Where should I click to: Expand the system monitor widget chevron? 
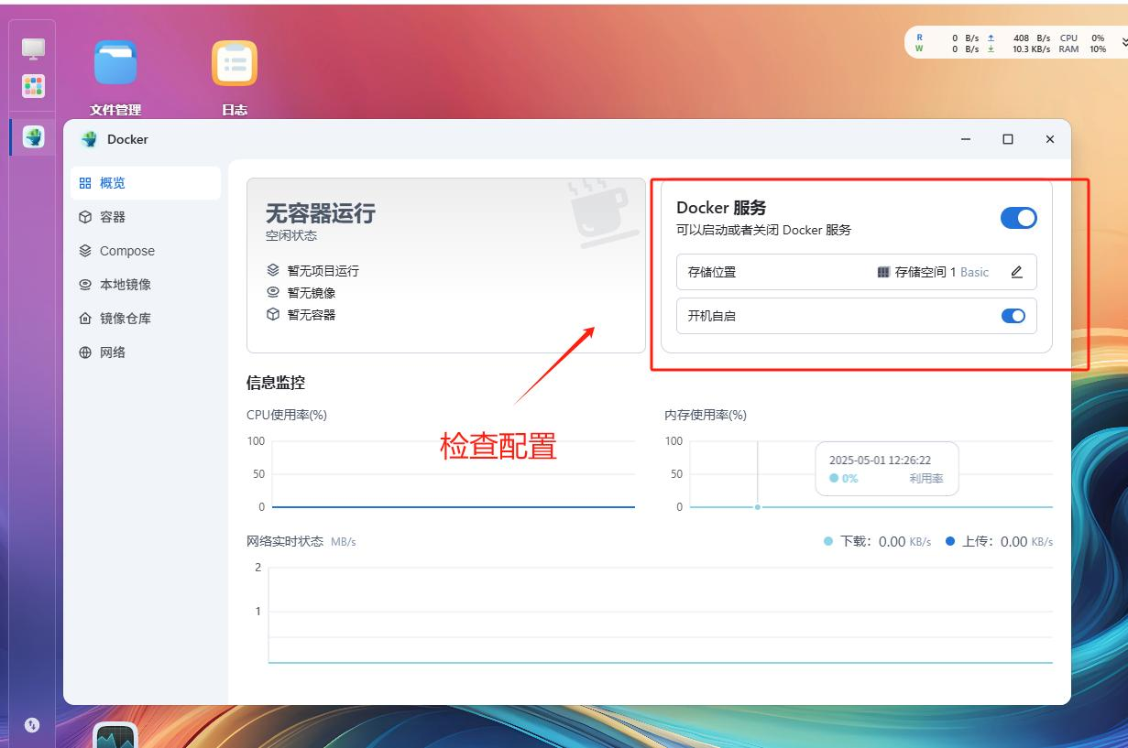tap(1124, 42)
